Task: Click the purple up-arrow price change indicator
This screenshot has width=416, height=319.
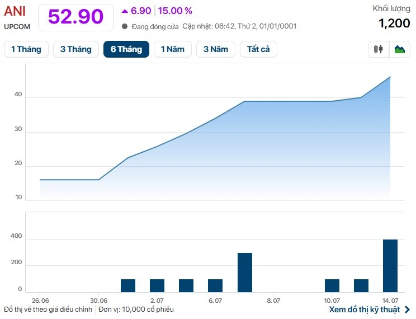Action: 125,11
